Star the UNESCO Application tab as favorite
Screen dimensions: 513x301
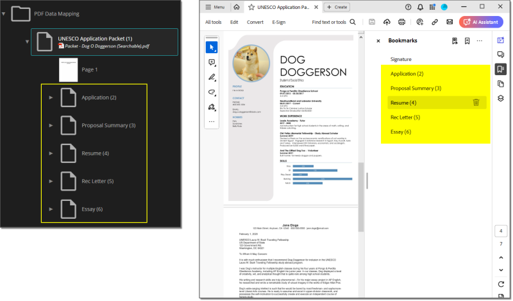click(251, 7)
